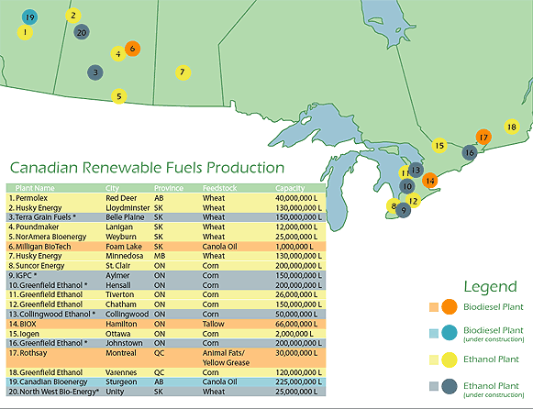
Task: Click 9. IGPC plant name
Action: point(23,275)
